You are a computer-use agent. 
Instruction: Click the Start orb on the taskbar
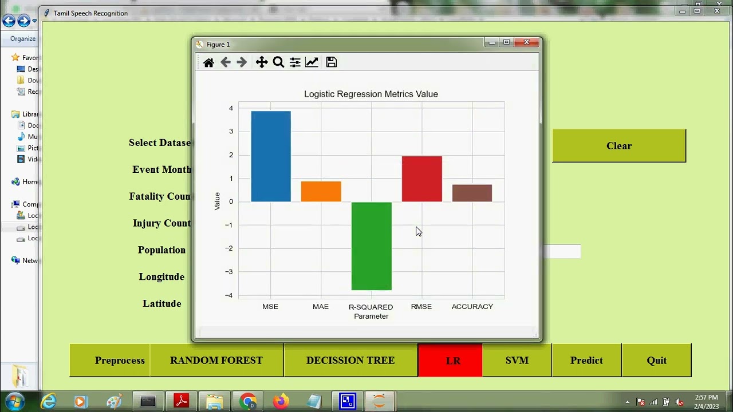coord(14,401)
